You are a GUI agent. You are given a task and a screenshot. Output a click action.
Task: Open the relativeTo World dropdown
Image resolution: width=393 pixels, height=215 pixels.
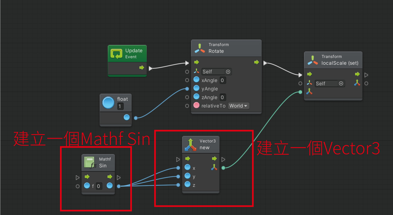(x=238, y=106)
